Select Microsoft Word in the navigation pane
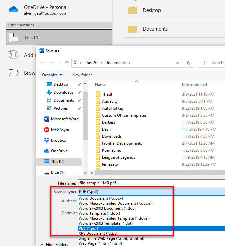The width and height of the screenshot is (225, 246). [61, 119]
